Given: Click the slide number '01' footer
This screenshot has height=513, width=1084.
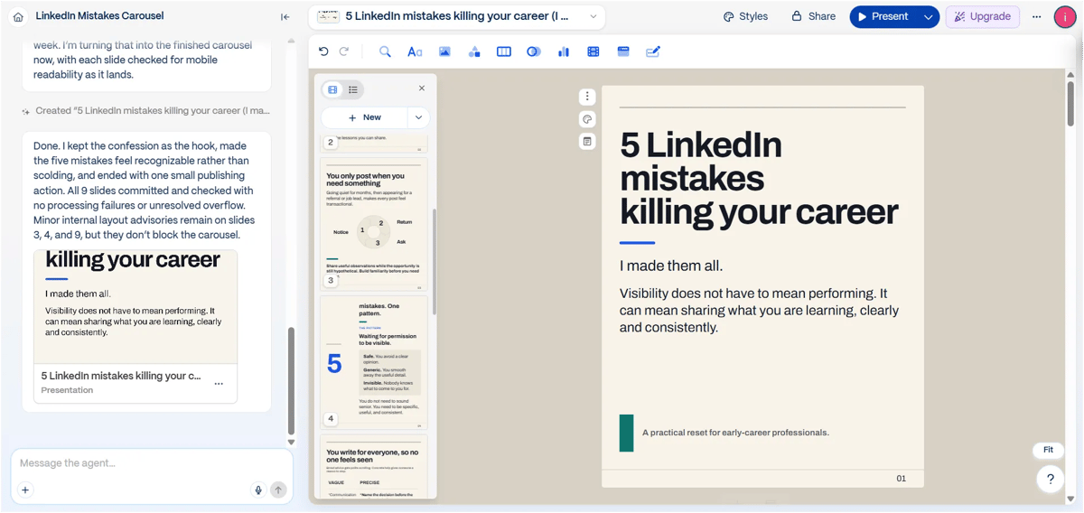Looking at the screenshot, I should coord(901,479).
